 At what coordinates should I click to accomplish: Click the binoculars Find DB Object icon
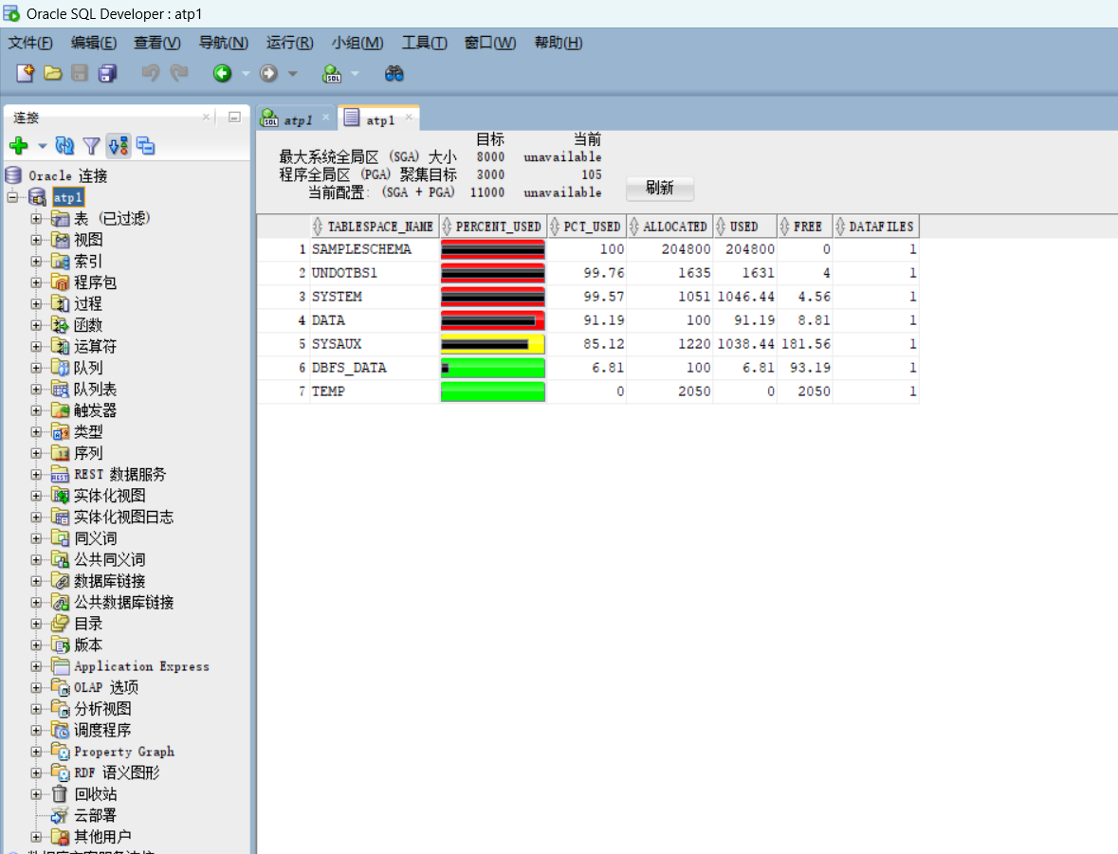click(x=394, y=73)
